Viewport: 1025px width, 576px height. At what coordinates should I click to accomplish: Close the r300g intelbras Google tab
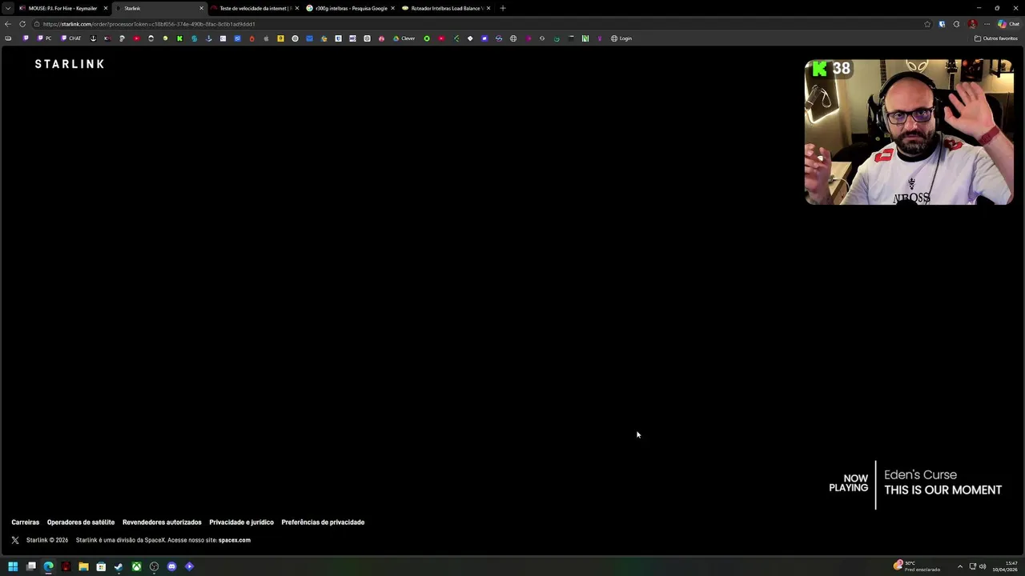pyautogui.click(x=392, y=8)
